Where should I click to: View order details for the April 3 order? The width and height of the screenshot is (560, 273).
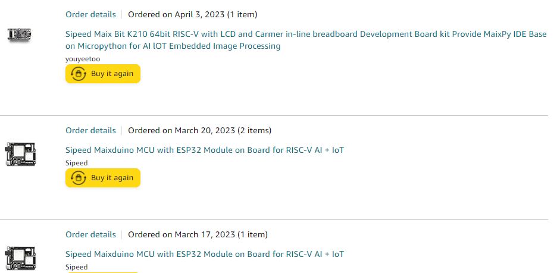click(90, 15)
